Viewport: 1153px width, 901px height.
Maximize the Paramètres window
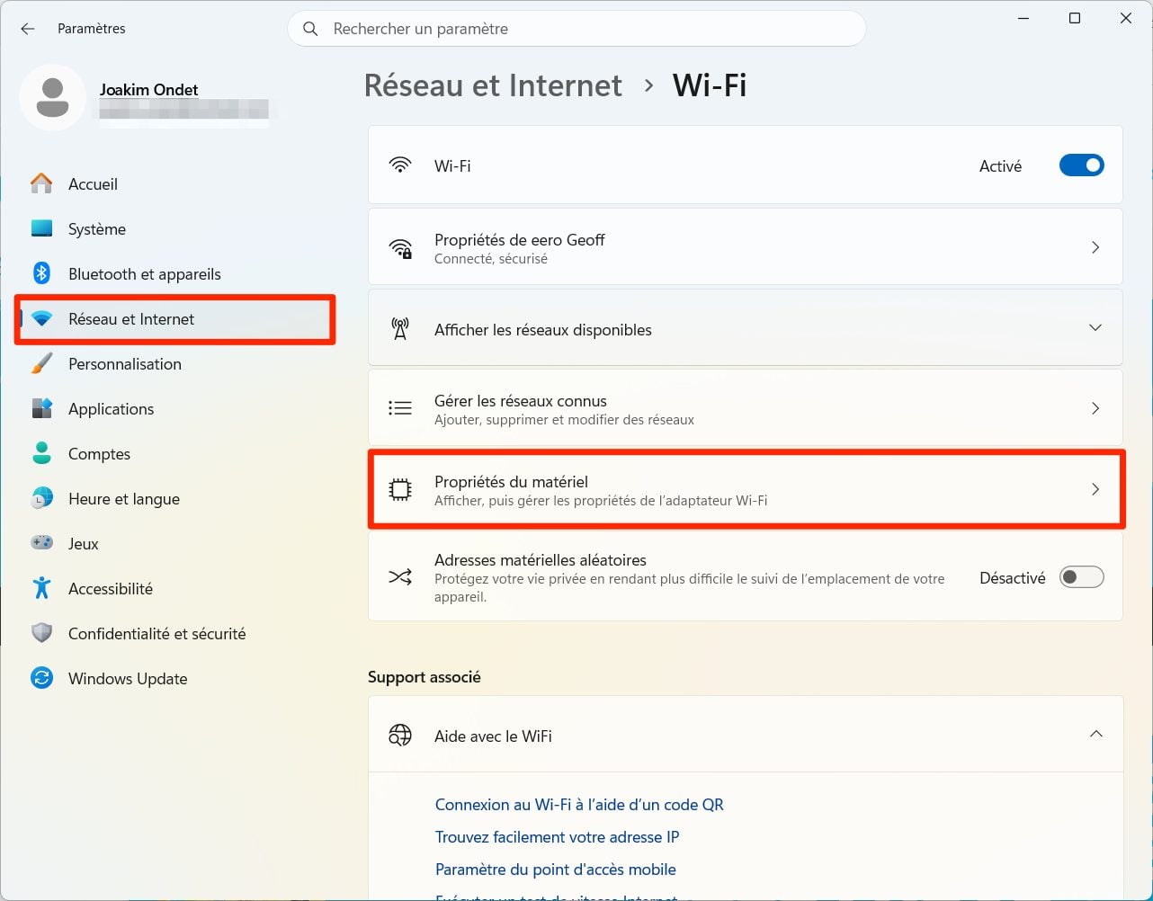pos(1074,19)
